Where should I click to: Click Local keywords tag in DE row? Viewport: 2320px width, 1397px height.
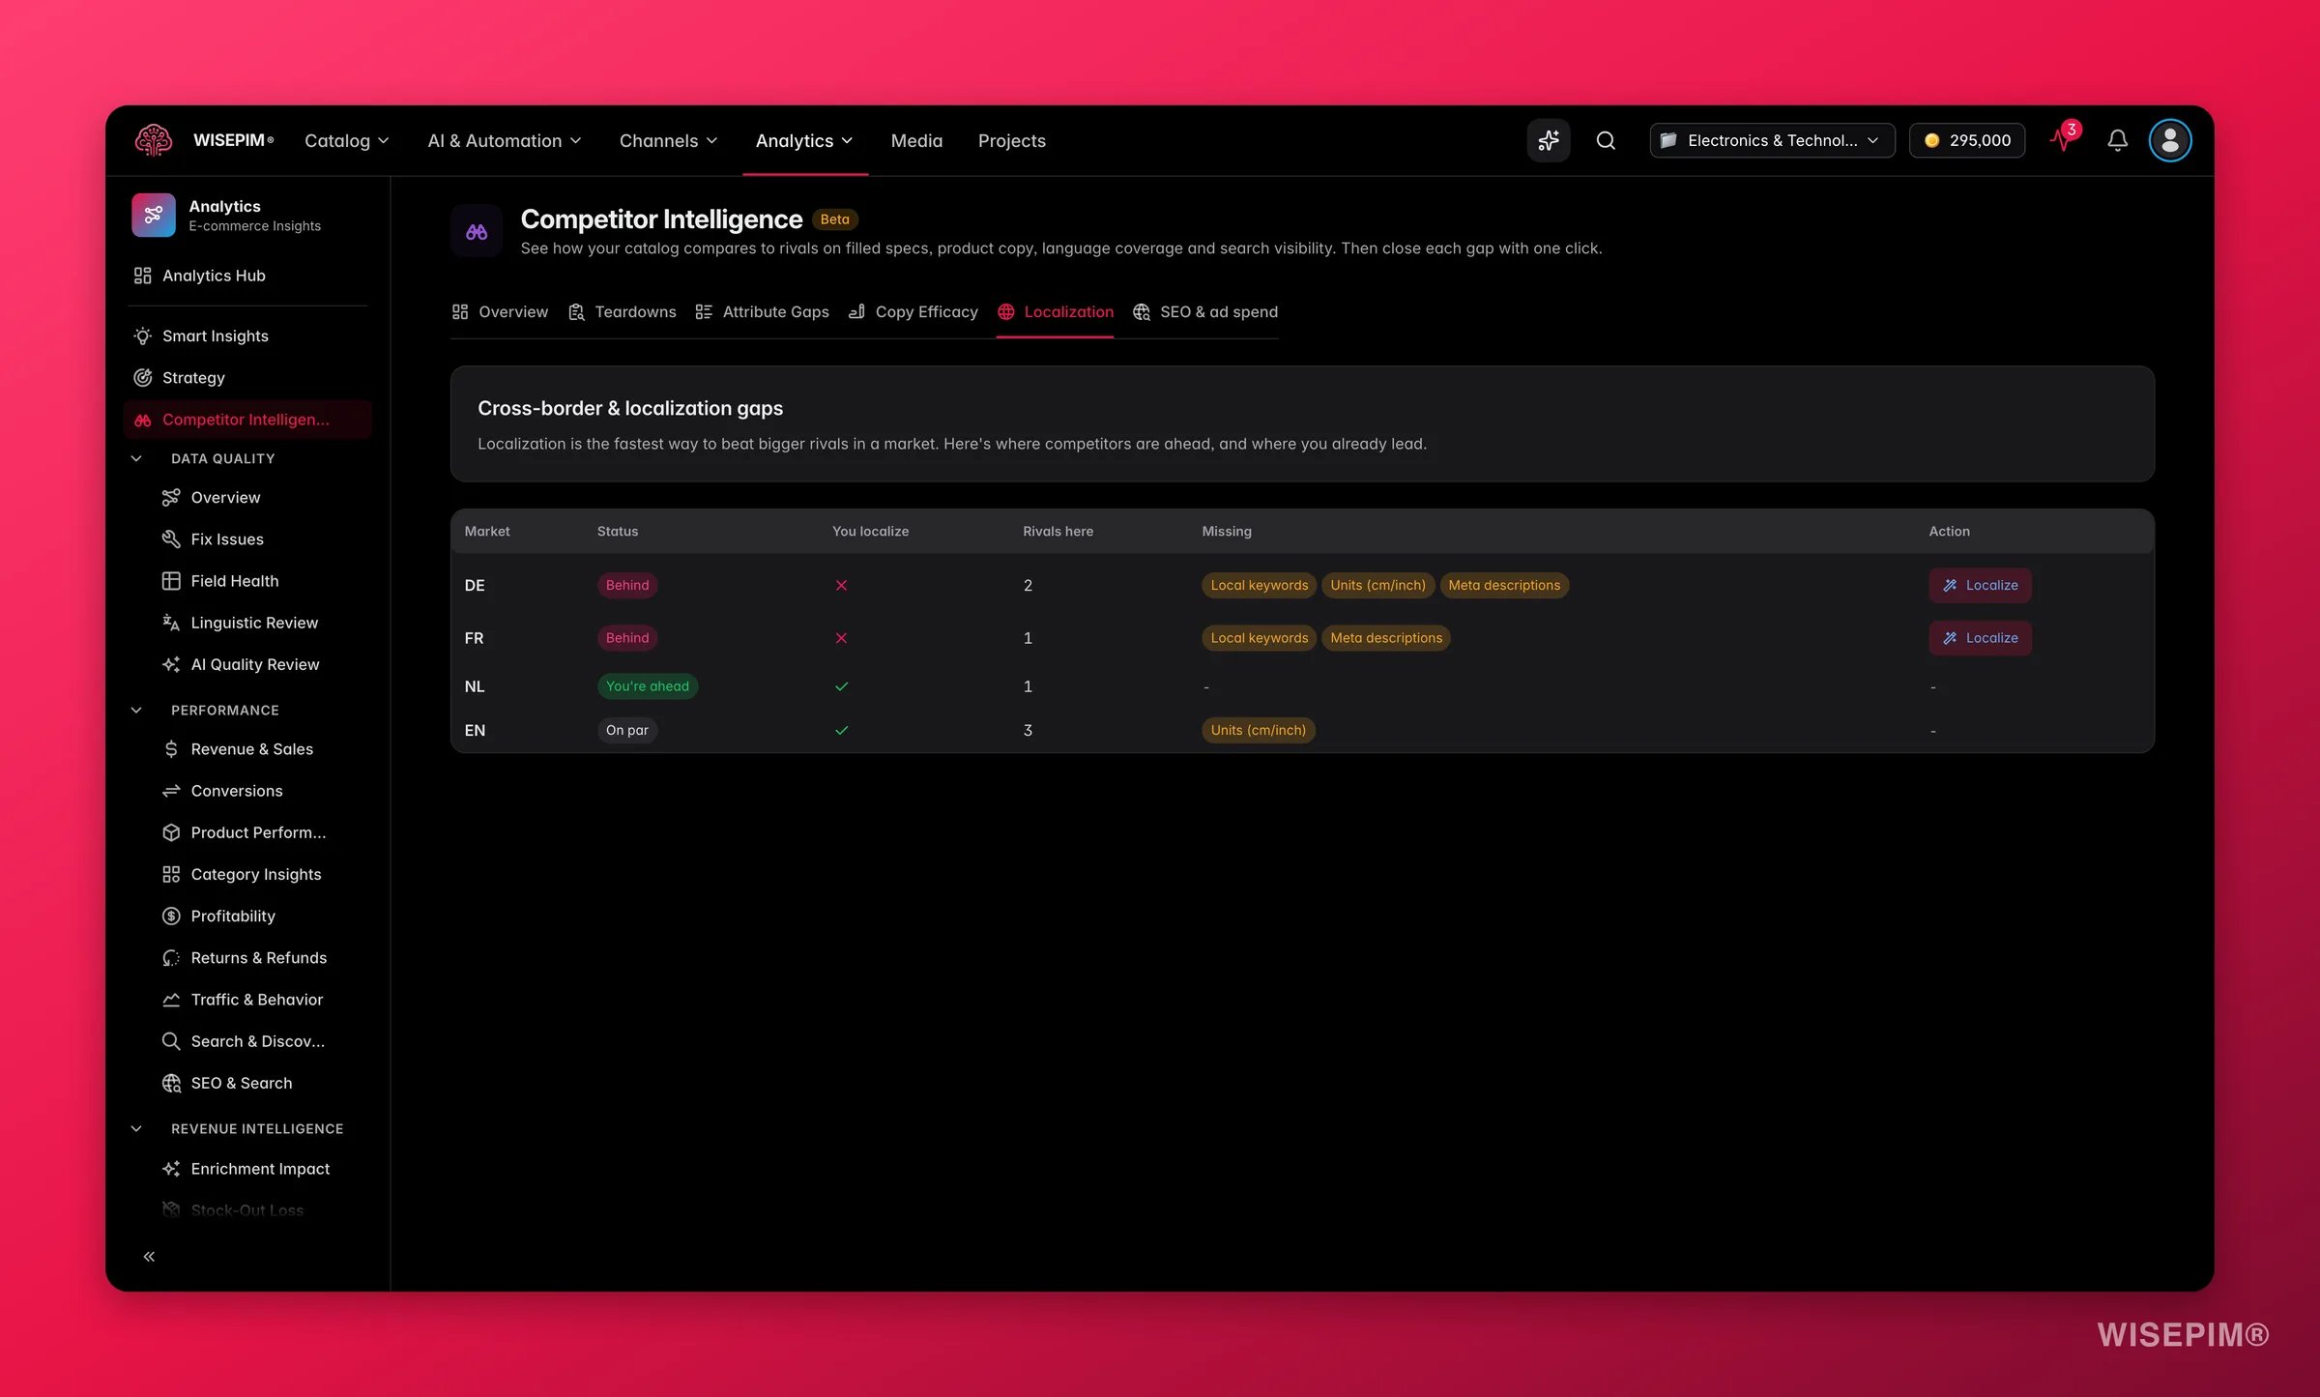click(x=1259, y=585)
